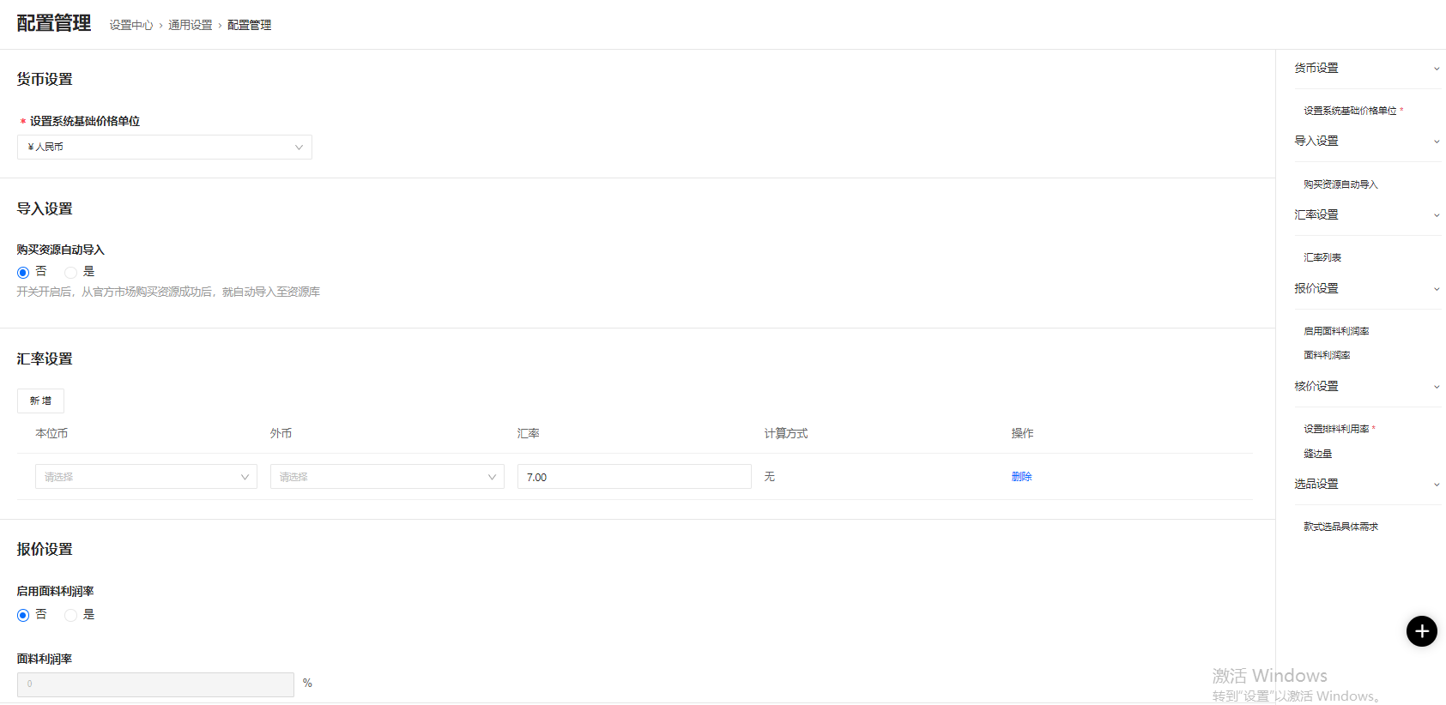Go to 缝边量 anchor in side navigation
The image size is (1446, 705).
[1318, 454]
